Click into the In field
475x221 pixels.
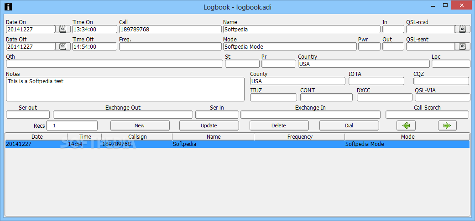tap(393, 29)
